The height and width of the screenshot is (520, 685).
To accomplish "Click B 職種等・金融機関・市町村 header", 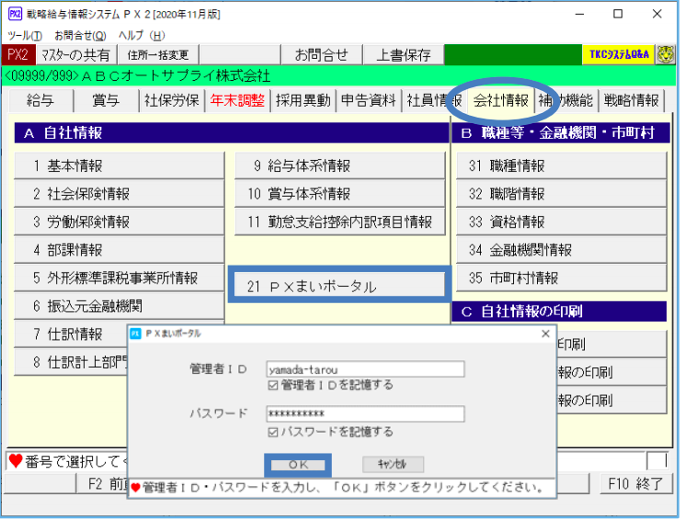I will [x=561, y=133].
